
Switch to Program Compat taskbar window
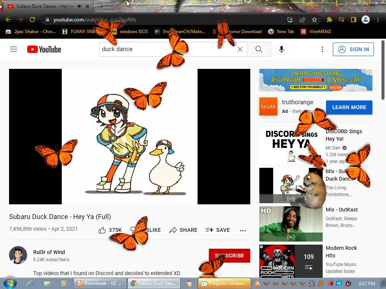point(224,283)
